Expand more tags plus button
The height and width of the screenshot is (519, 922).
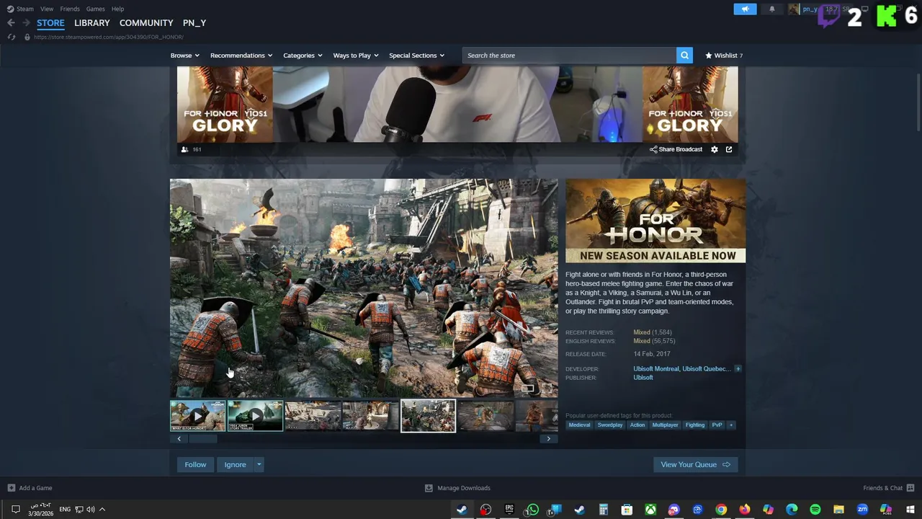(x=731, y=425)
